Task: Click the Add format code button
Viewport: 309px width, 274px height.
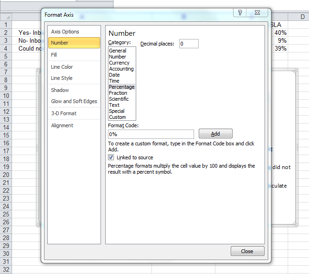Action: (215, 134)
